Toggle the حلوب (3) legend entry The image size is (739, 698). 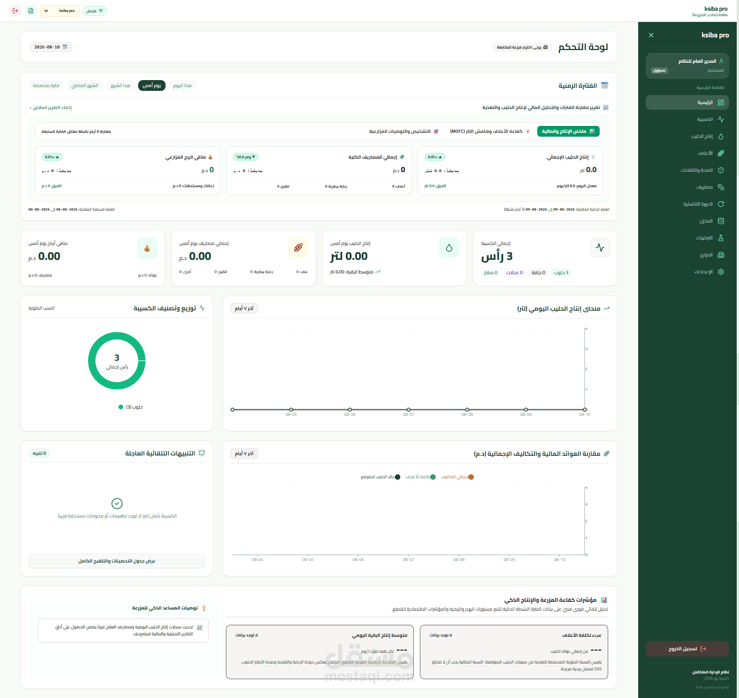point(130,407)
